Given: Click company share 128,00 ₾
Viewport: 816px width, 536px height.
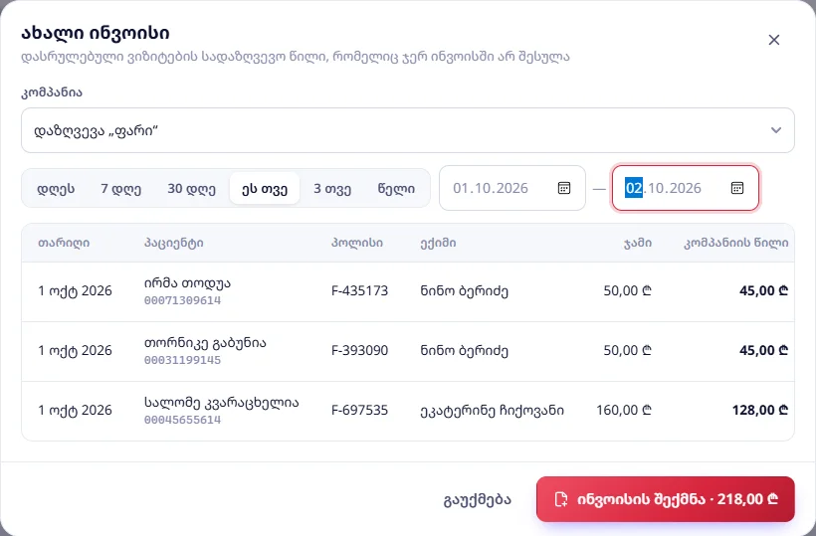Looking at the screenshot, I should click(x=760, y=410).
